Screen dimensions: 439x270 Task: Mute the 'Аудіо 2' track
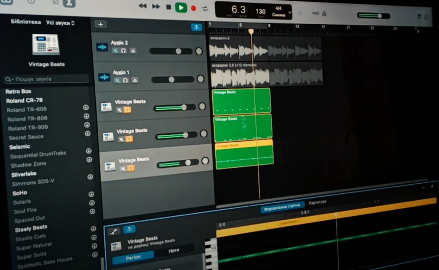tap(116, 51)
